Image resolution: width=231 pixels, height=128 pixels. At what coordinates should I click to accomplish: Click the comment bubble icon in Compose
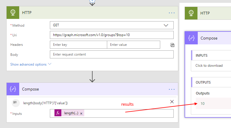click(16, 103)
